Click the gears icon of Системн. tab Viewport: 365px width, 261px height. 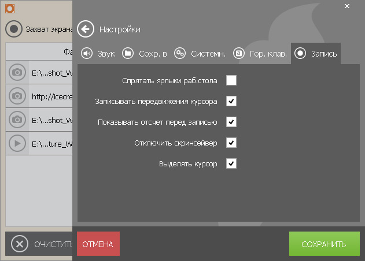click(180, 54)
